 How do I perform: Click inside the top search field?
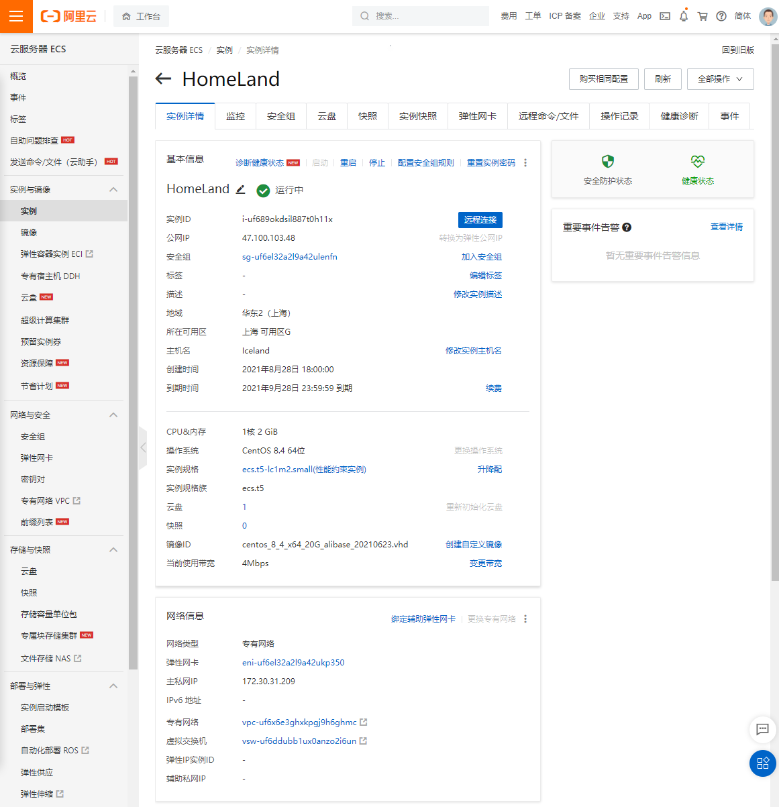click(x=420, y=15)
